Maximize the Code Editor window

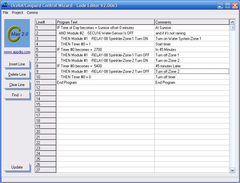[227, 5]
